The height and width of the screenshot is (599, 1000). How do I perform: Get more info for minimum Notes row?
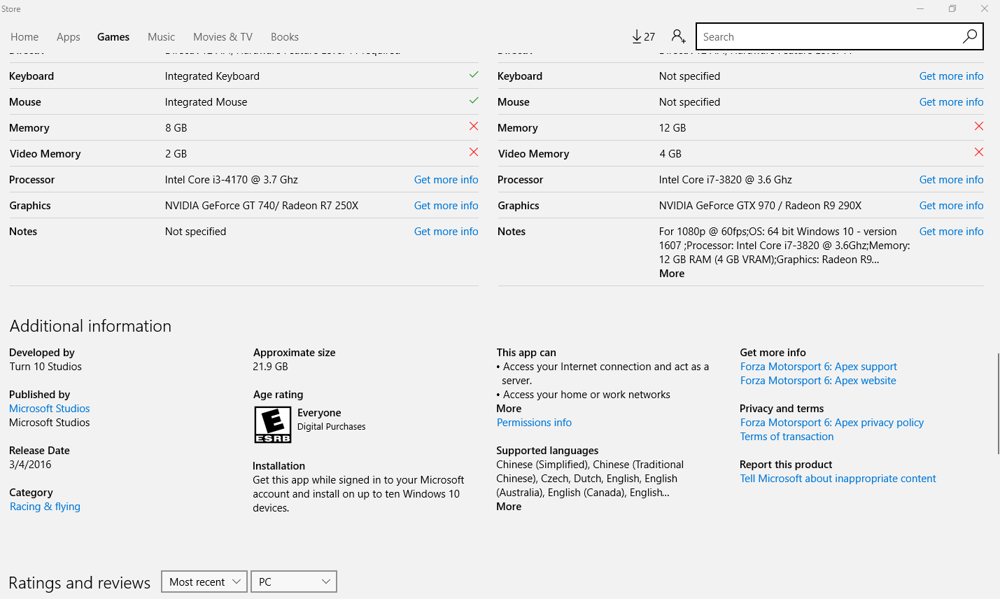coord(446,232)
